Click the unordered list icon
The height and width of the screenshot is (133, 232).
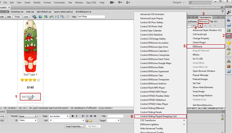tap(83, 116)
